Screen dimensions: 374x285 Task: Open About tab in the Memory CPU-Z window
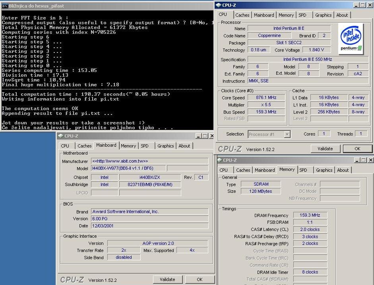(343, 170)
